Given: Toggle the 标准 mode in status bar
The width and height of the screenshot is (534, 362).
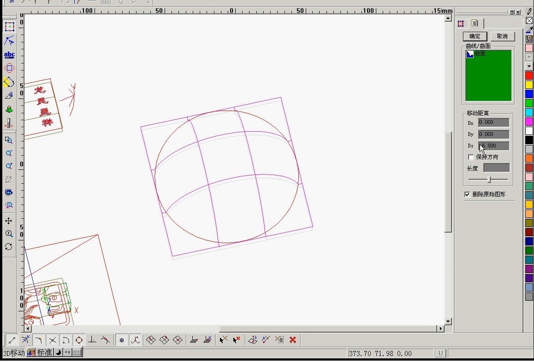Looking at the screenshot, I should (44, 353).
